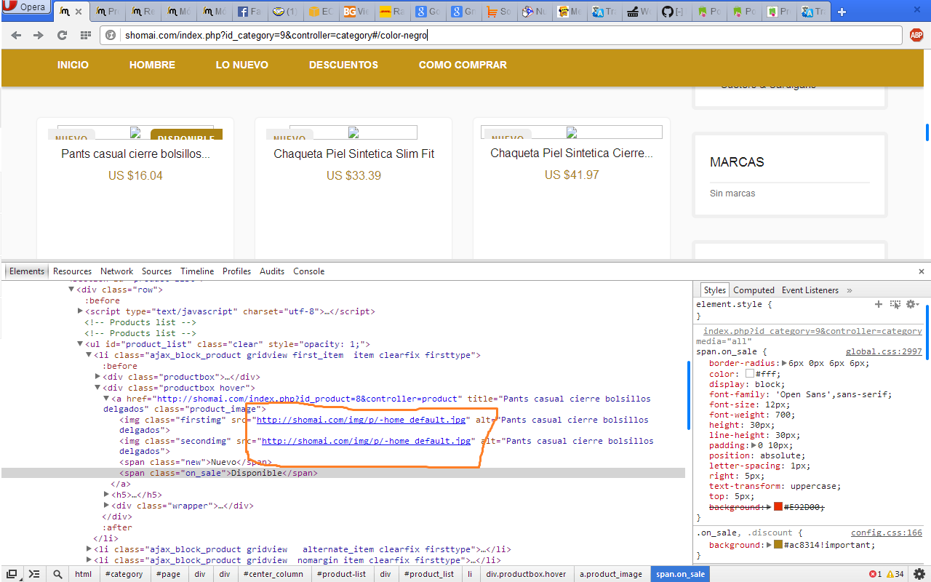This screenshot has height=582, width=931.
Task: Click the Adblock Plus extension icon
Action: 916,35
